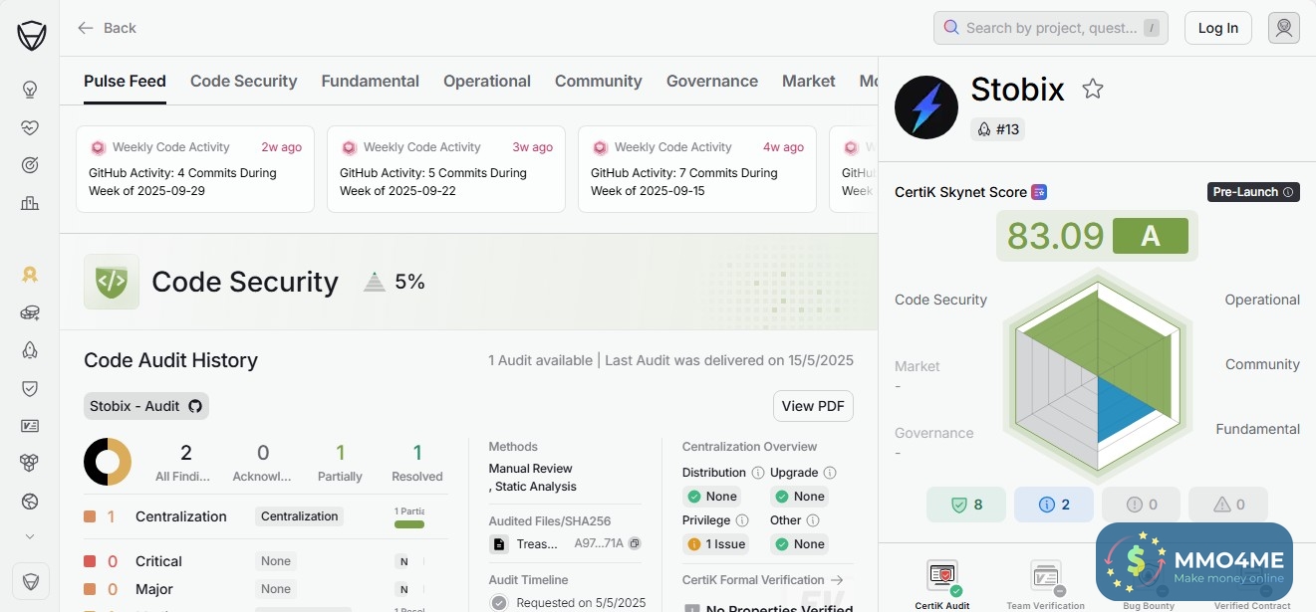Favorite Stobix with the star icon

click(x=1093, y=90)
